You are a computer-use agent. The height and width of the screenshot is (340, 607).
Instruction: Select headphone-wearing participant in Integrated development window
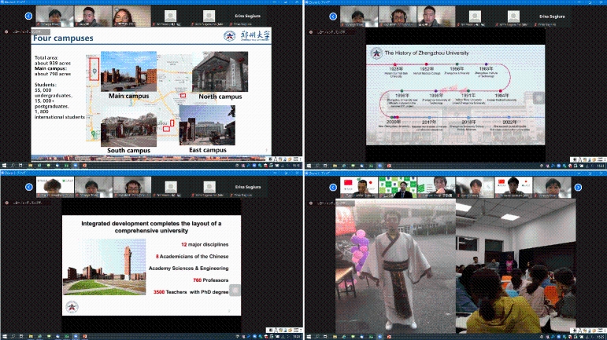point(132,187)
